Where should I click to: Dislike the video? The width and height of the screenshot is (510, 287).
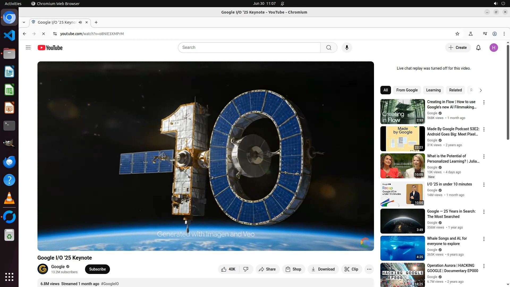click(246, 269)
